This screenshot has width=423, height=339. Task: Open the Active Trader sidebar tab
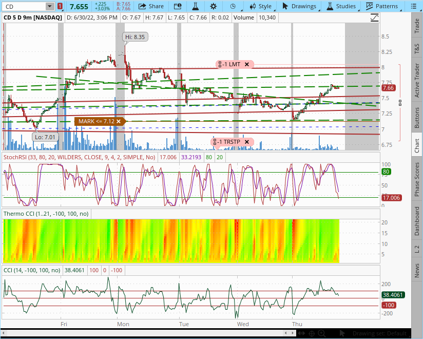[417, 80]
